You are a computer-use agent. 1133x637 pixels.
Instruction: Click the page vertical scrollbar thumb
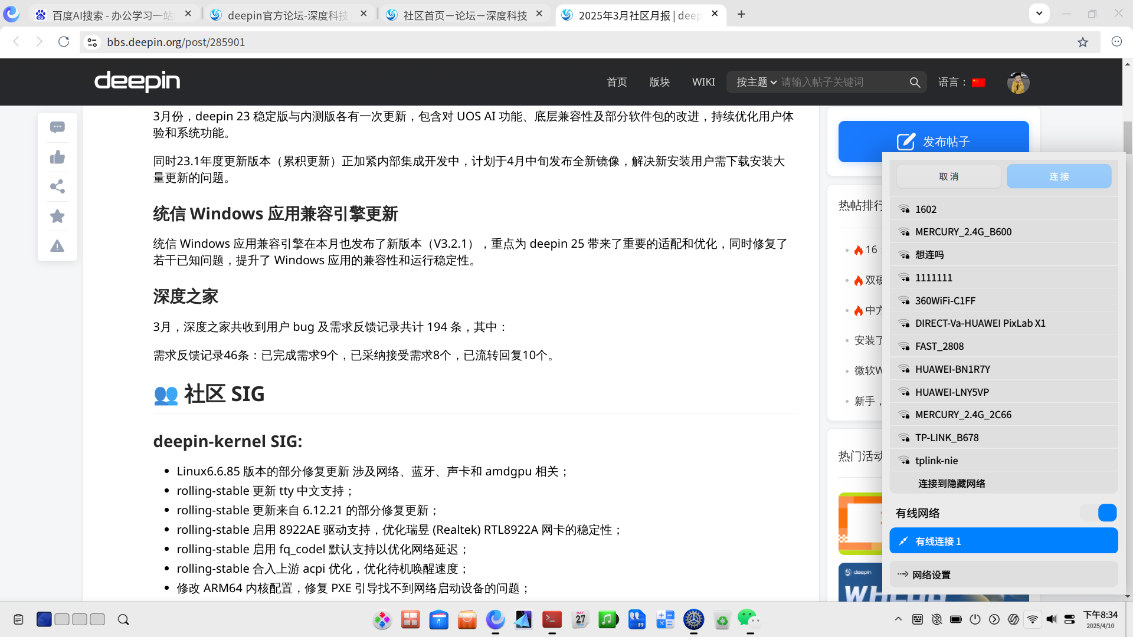[x=1127, y=137]
